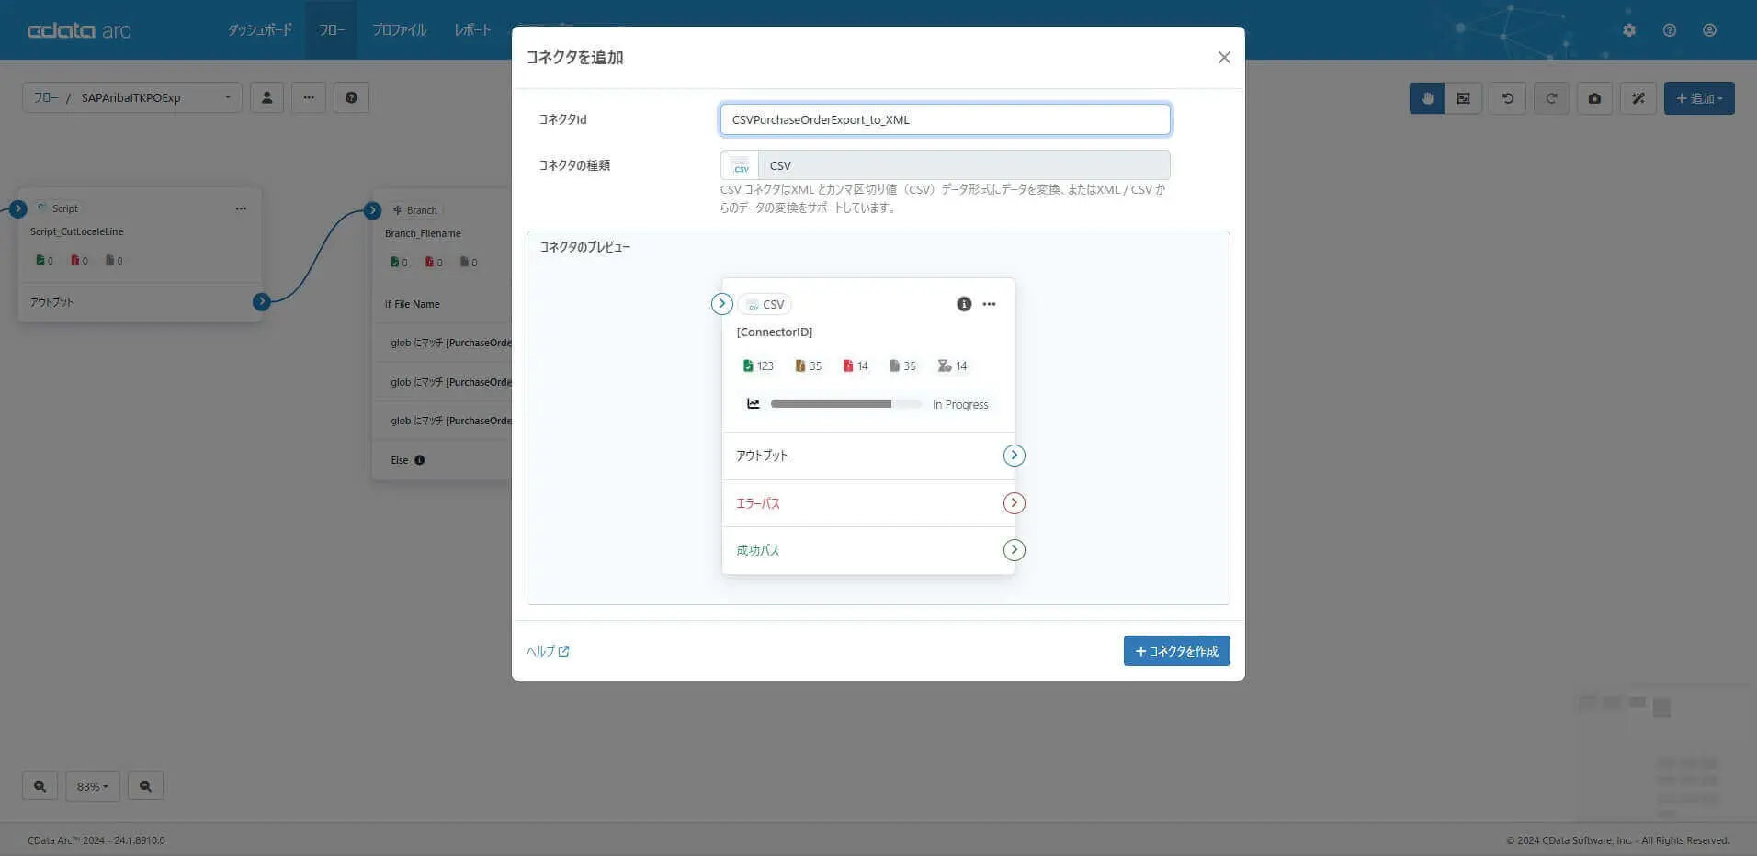
Task: Open the レポート tab
Action: [x=472, y=30]
